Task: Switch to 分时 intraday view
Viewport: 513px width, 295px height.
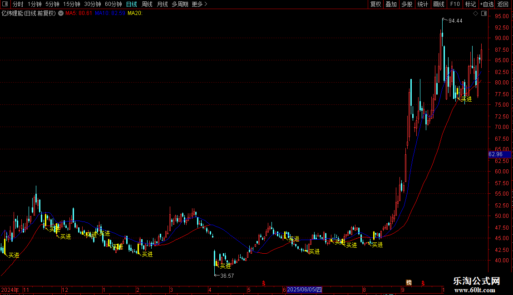Action: coord(18,4)
